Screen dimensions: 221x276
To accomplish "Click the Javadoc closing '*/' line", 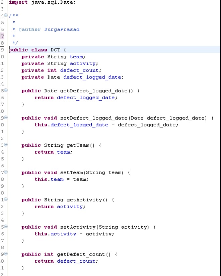I will pos(15,43).
